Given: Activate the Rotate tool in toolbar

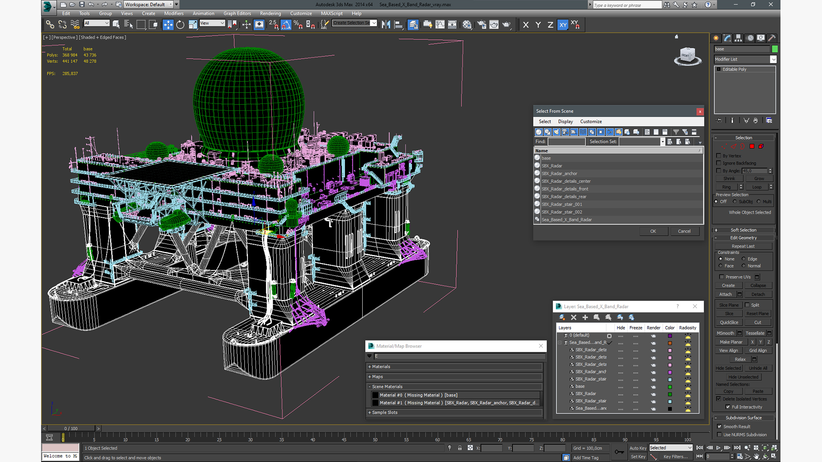Looking at the screenshot, I should (x=180, y=25).
